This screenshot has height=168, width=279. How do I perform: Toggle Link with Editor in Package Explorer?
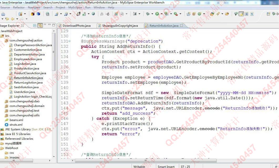click(40, 26)
